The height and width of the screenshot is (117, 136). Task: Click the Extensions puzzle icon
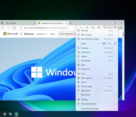(78, 69)
